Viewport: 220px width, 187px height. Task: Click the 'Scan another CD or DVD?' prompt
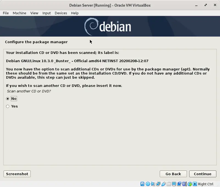[x=29, y=91]
